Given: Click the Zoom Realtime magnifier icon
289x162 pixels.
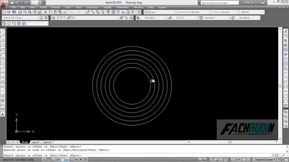Looking at the screenshot, I should point(93,12).
